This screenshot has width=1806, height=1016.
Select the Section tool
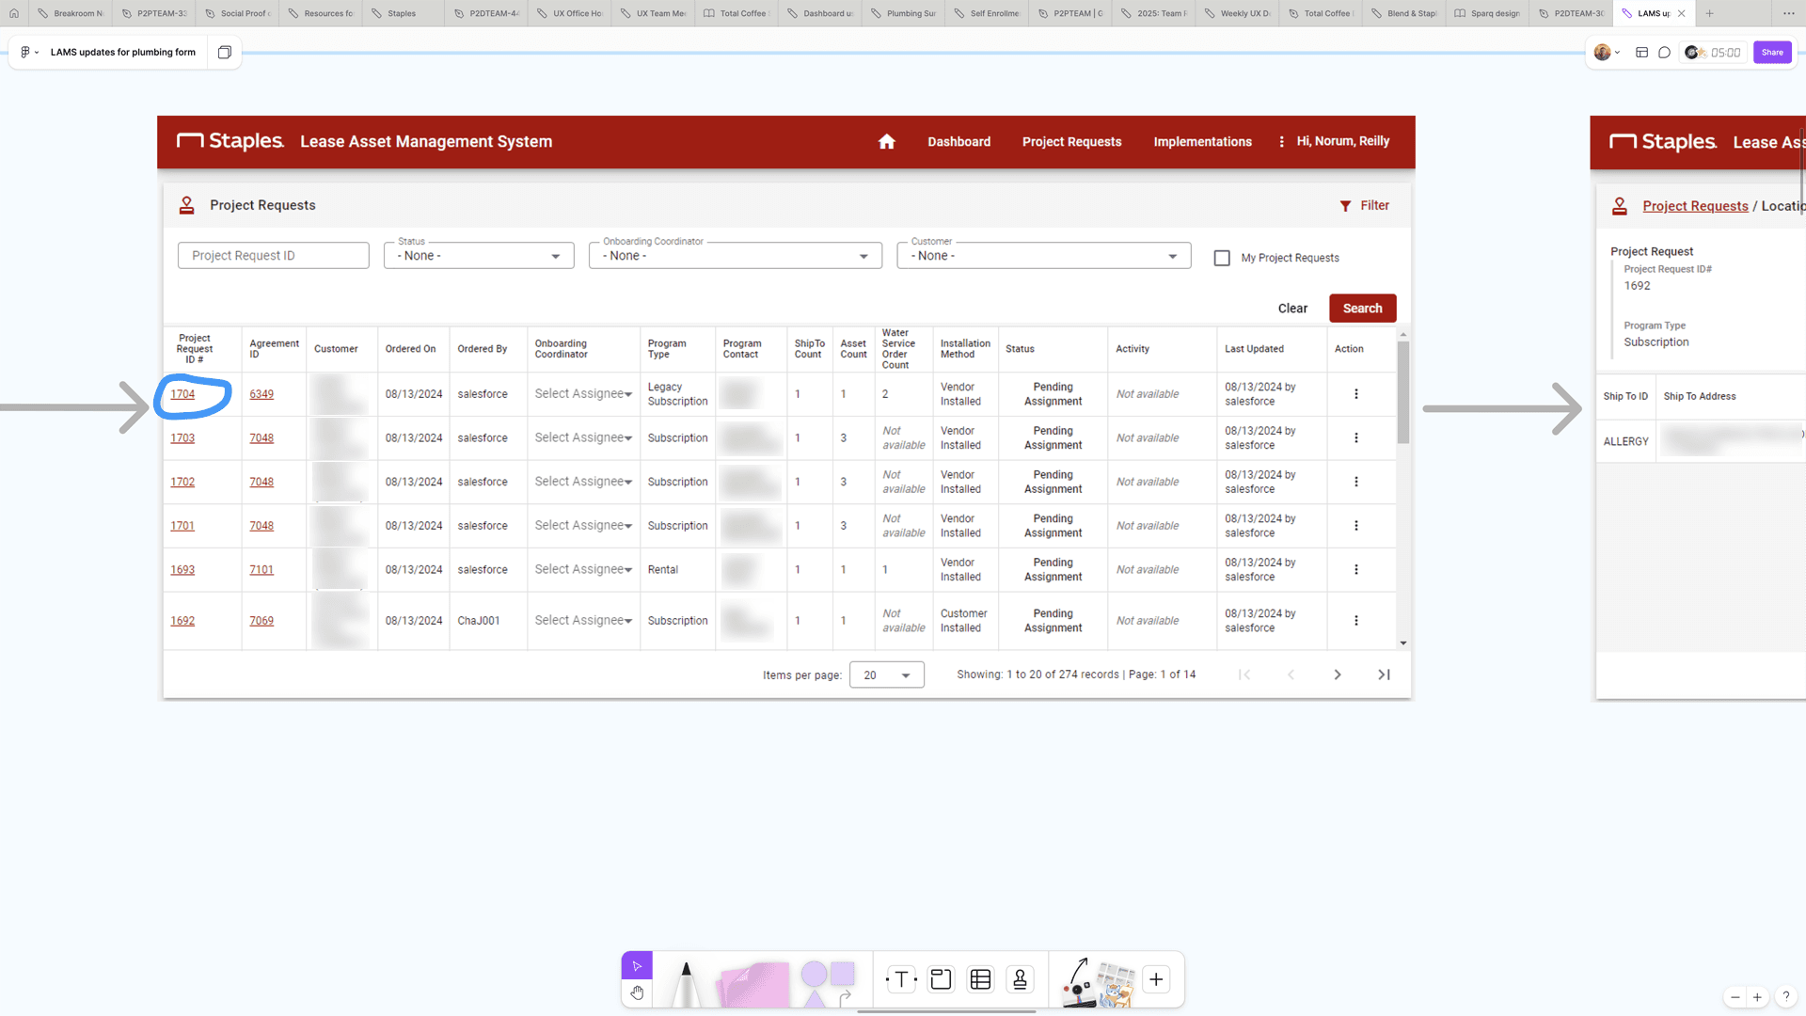click(x=941, y=979)
